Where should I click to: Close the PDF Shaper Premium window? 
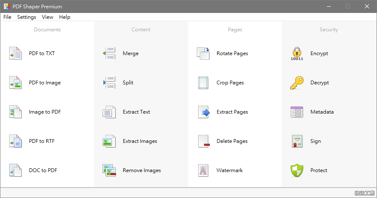pos(367,6)
